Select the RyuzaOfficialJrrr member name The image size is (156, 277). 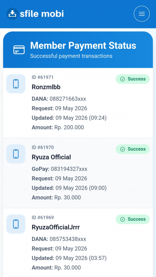pos(56,228)
